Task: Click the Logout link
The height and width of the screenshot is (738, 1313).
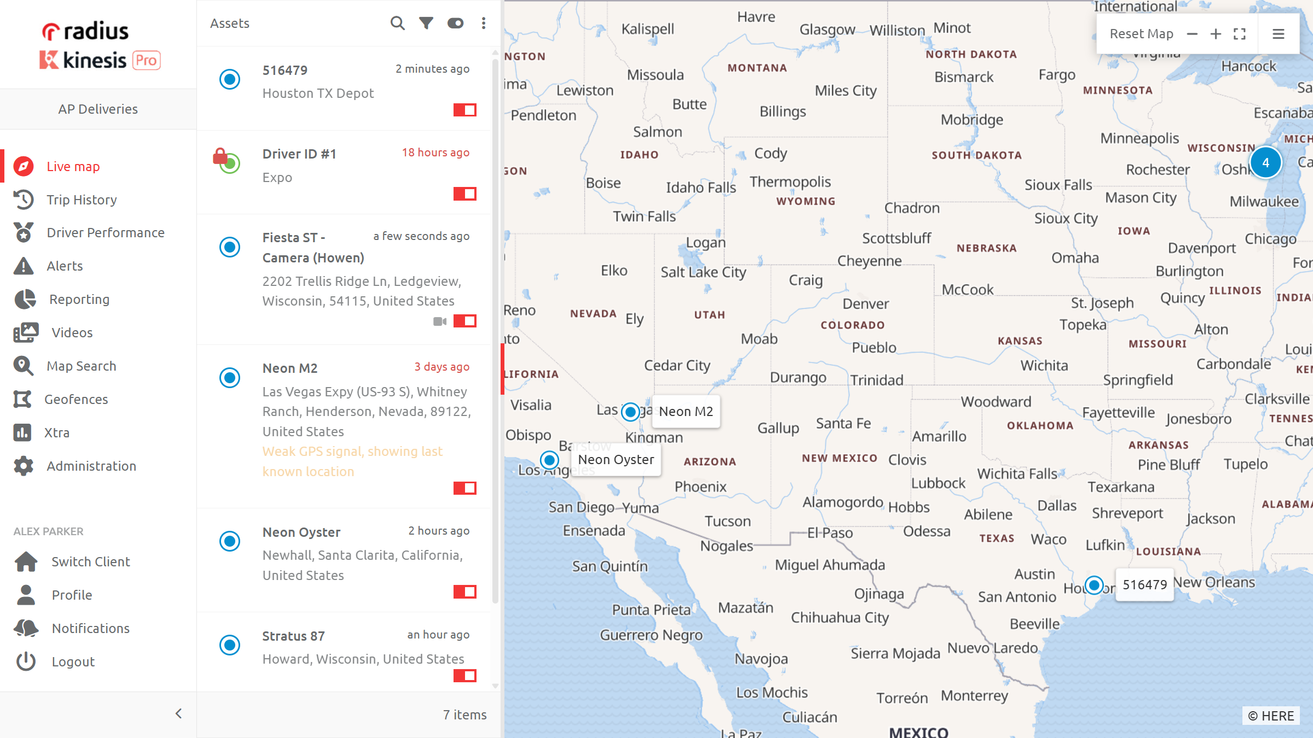Action: coord(73,661)
